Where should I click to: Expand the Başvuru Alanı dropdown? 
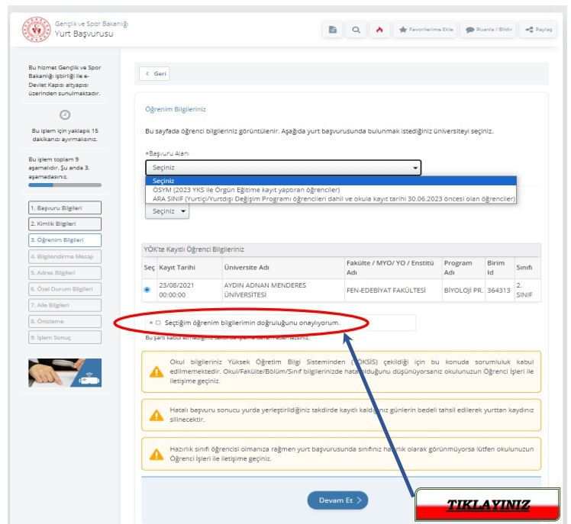(x=283, y=167)
